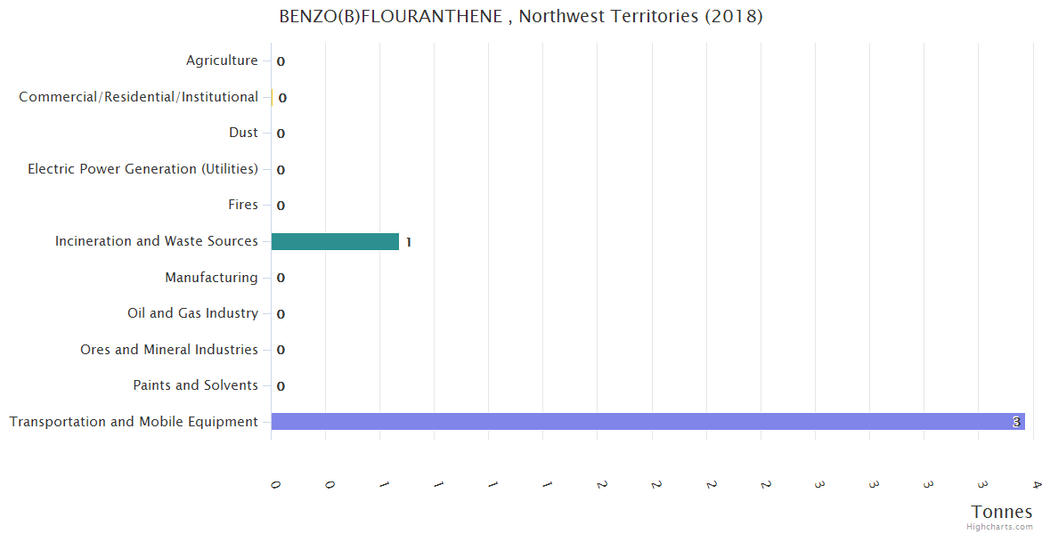
Task: Click the Electric Power Generation (Utilities) label
Action: 142,169
